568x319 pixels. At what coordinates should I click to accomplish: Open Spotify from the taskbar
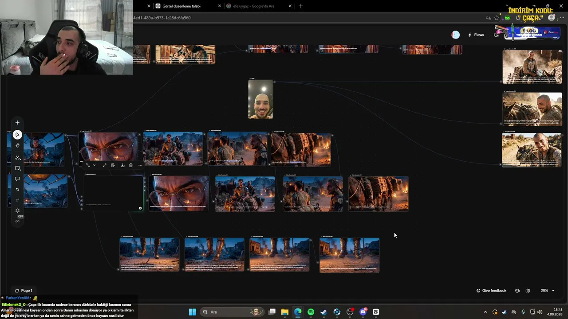click(x=311, y=312)
